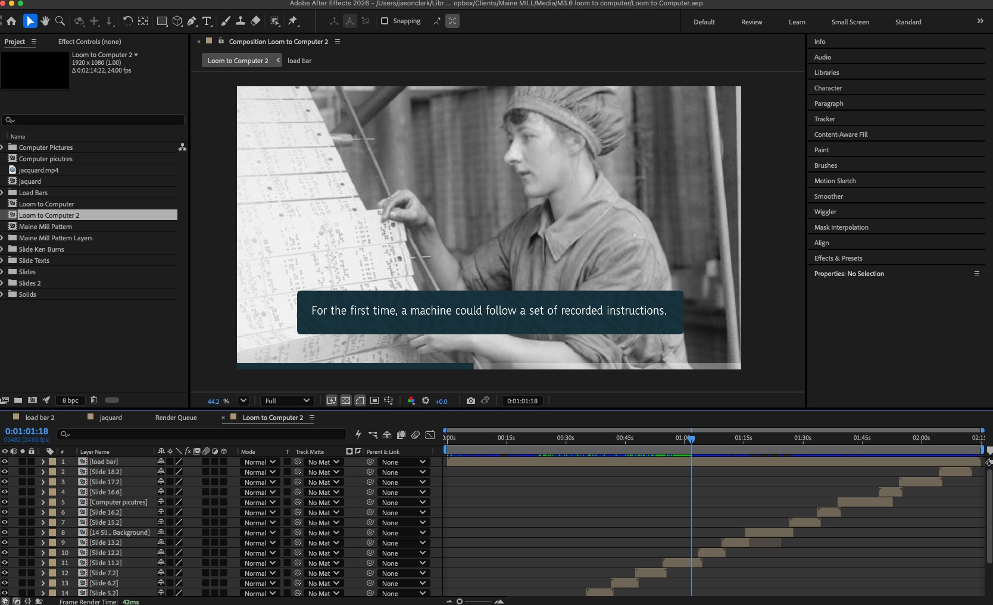Select the Zoom magnifier tool
Image resolution: width=993 pixels, height=605 pixels.
click(x=60, y=21)
